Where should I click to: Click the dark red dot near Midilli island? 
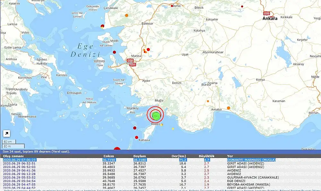tap(115, 52)
